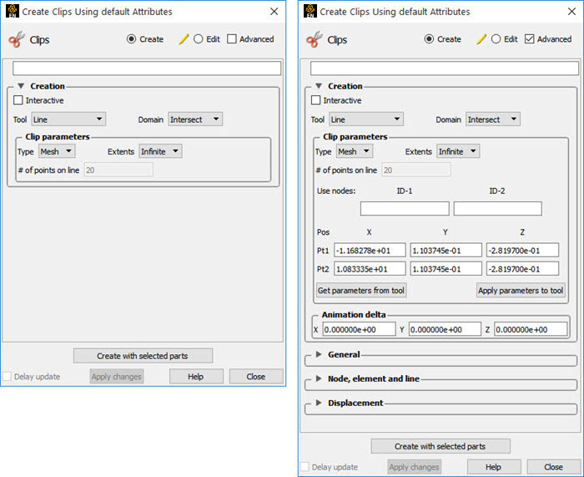Click the Pt2 Z coordinate field
The image size is (584, 477).
click(522, 268)
